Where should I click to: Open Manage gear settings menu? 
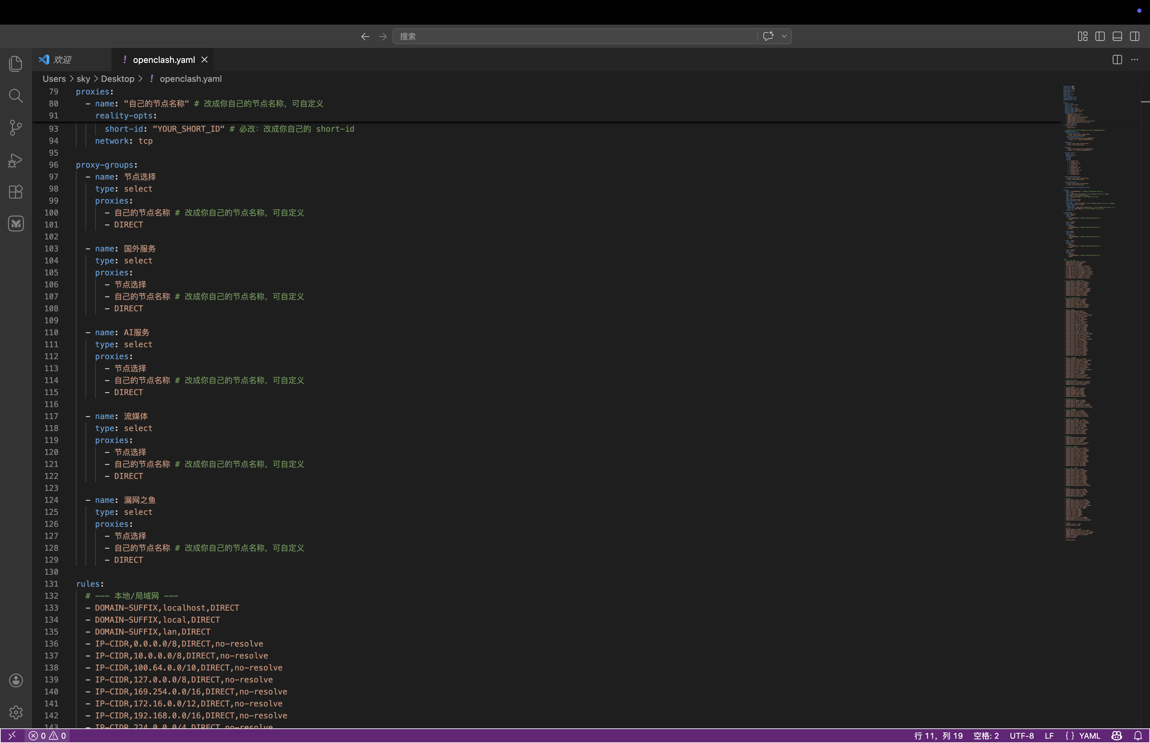point(15,712)
